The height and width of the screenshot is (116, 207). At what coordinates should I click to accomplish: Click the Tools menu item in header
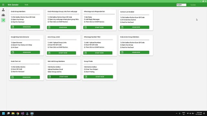[26, 5]
